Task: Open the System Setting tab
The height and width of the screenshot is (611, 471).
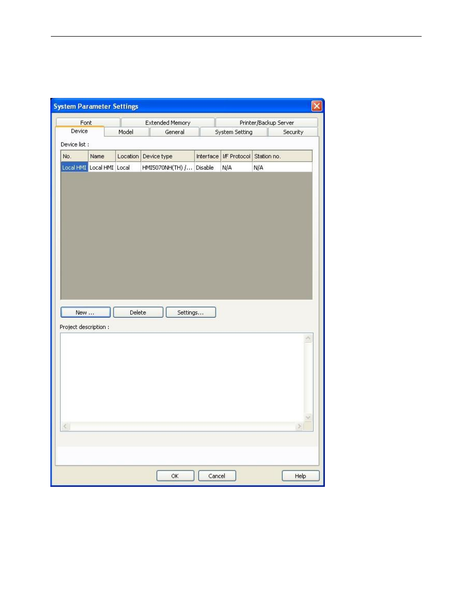Action: click(x=234, y=132)
